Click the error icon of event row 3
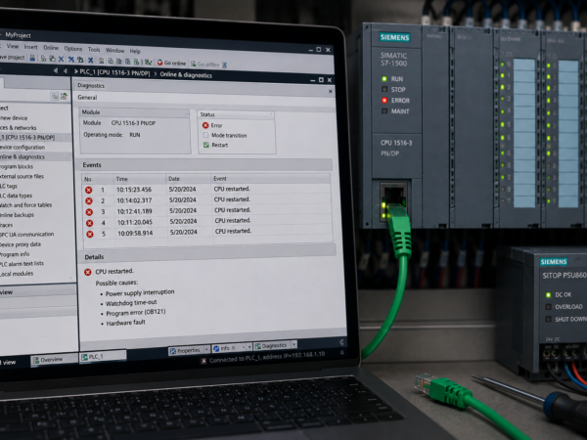The width and height of the screenshot is (587, 440). [x=89, y=212]
